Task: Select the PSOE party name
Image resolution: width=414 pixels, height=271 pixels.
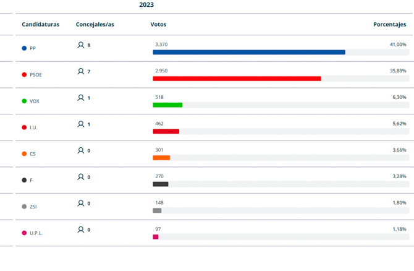Action: 36,75
